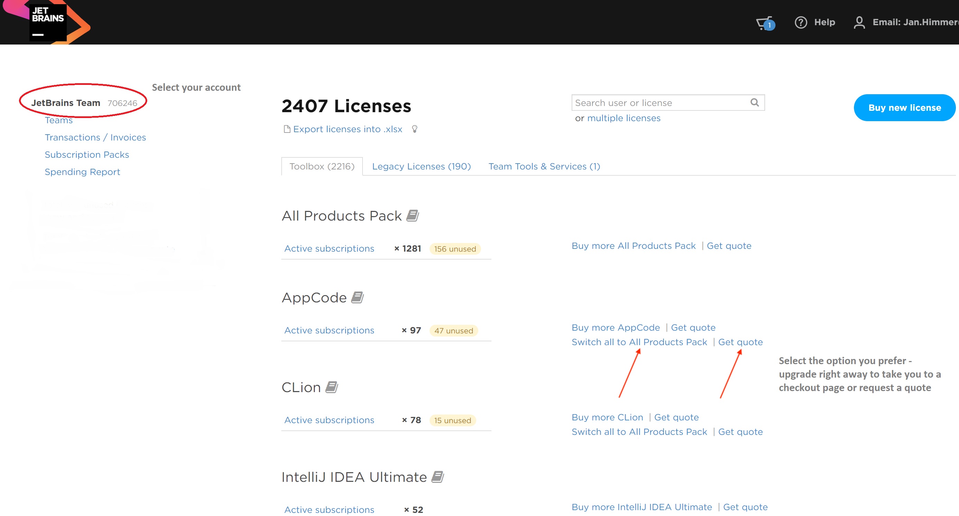The width and height of the screenshot is (959, 516).
Task: Click AppCode's Switch all to All Products Pack
Action: point(639,342)
